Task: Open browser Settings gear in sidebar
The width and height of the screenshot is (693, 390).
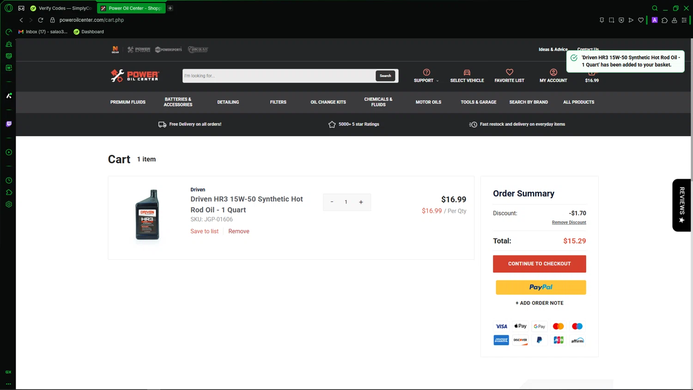Action: click(8, 204)
